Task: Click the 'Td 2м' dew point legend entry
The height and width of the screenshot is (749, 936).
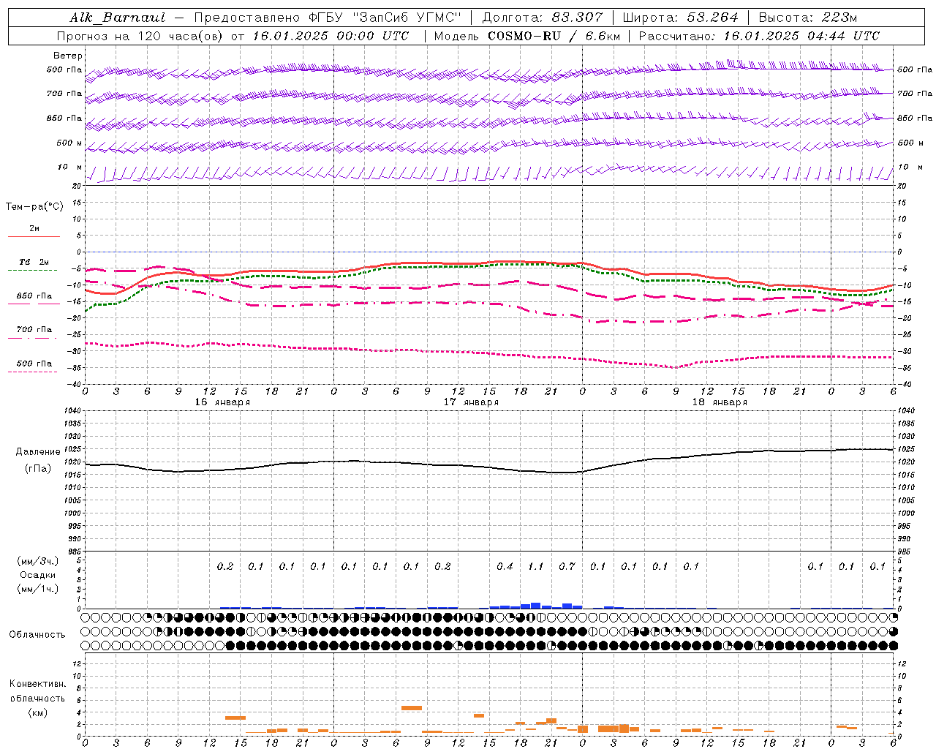Action: [x=34, y=262]
